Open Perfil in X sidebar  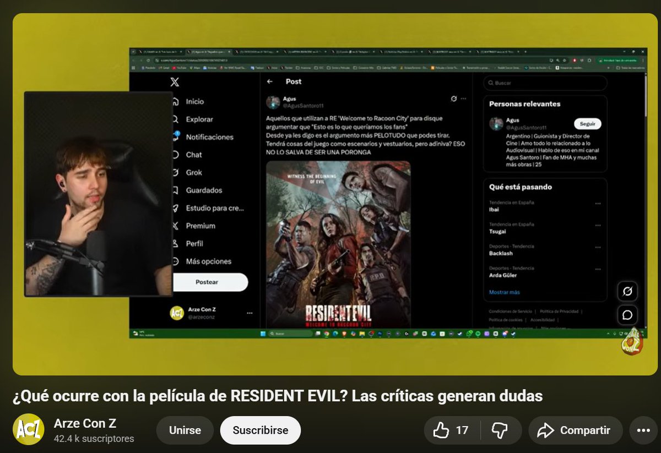tap(188, 243)
